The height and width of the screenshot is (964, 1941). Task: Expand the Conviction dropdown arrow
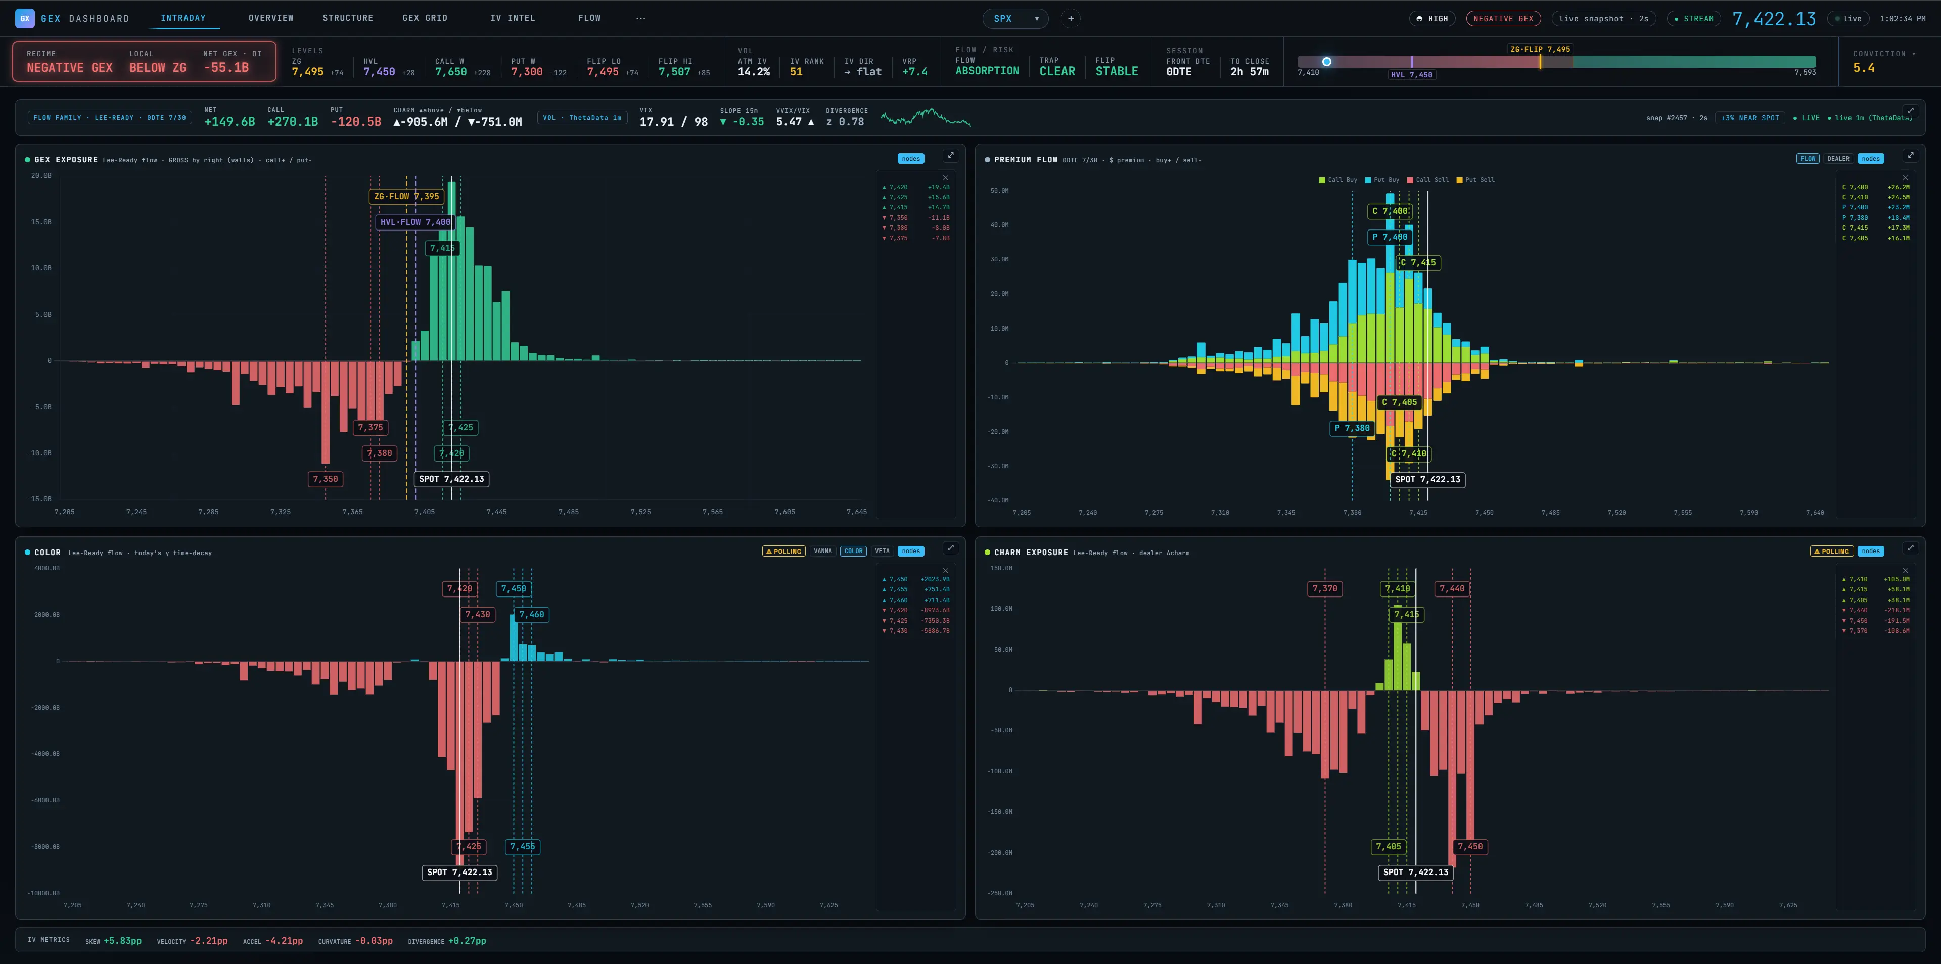pos(1913,54)
